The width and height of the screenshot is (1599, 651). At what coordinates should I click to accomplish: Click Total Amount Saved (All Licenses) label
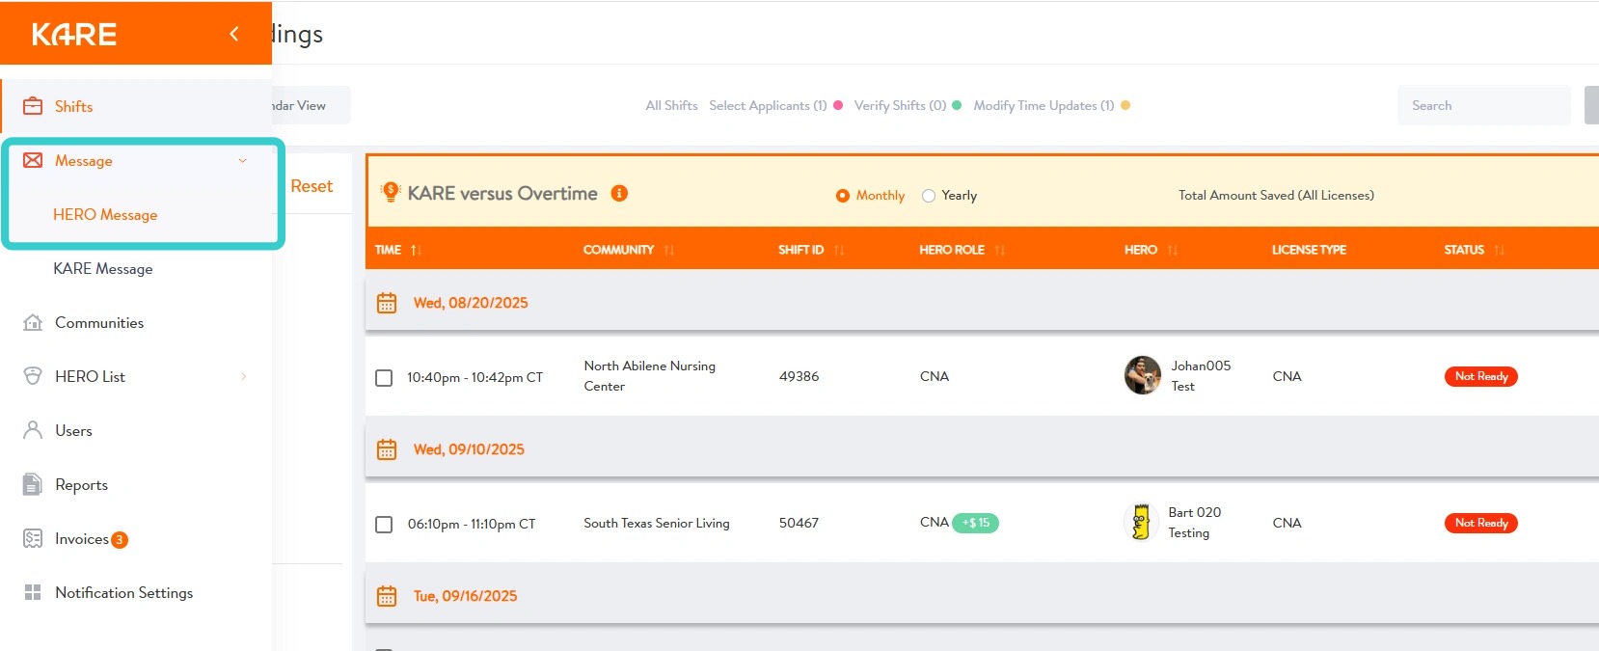pos(1276,195)
